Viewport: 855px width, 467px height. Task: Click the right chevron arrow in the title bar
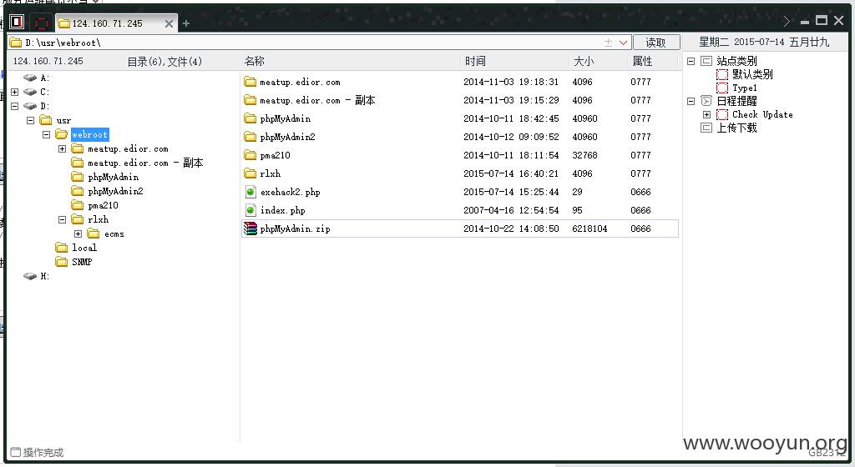pos(787,21)
